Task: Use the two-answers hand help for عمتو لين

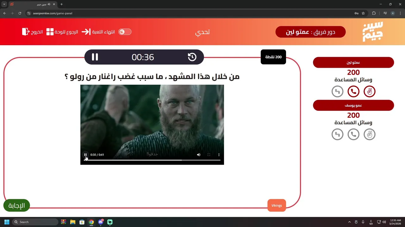Action: point(370,92)
